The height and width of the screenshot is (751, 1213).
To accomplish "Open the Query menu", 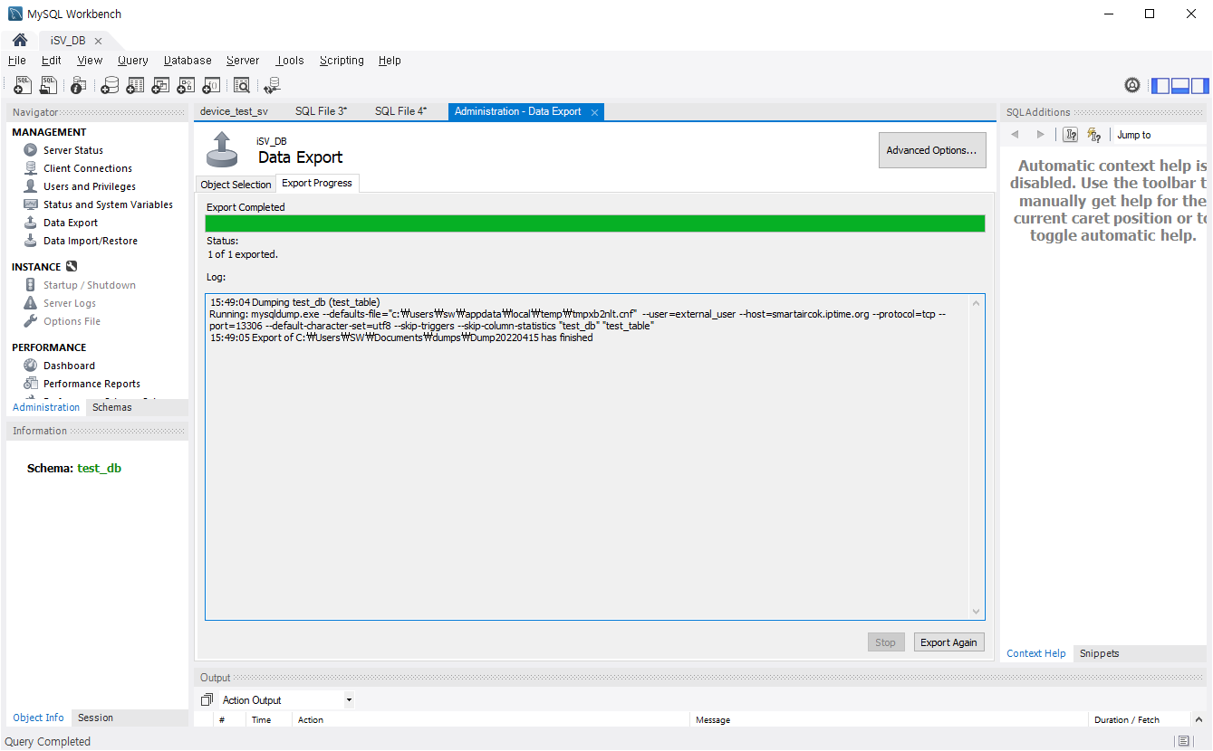I will pyautogui.click(x=133, y=61).
